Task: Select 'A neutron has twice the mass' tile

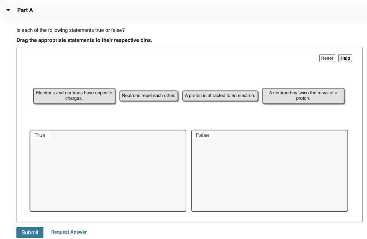Action: (x=303, y=96)
